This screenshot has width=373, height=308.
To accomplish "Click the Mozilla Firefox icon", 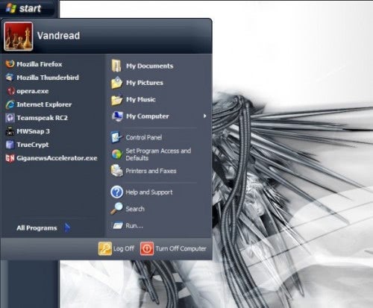I will click(10, 64).
